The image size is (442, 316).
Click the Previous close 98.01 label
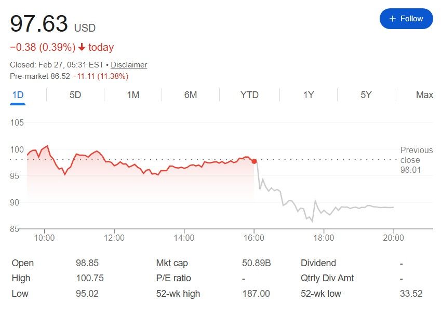tap(416, 160)
